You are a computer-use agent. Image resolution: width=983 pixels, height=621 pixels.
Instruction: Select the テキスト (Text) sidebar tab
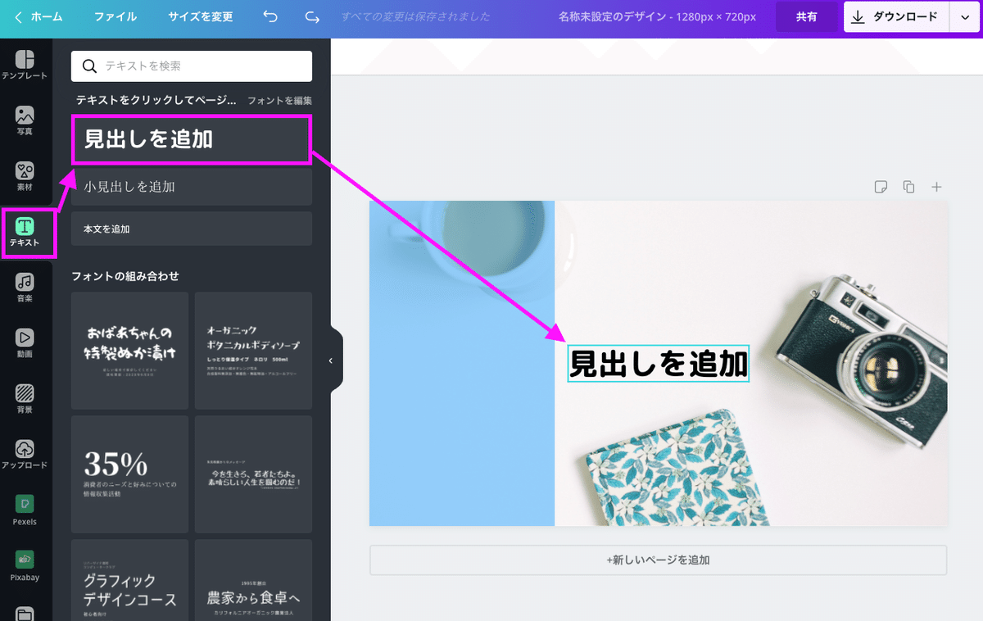tap(25, 233)
